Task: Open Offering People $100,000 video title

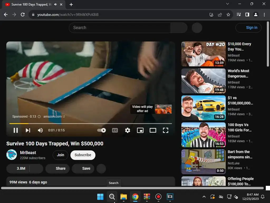Action: (x=240, y=181)
